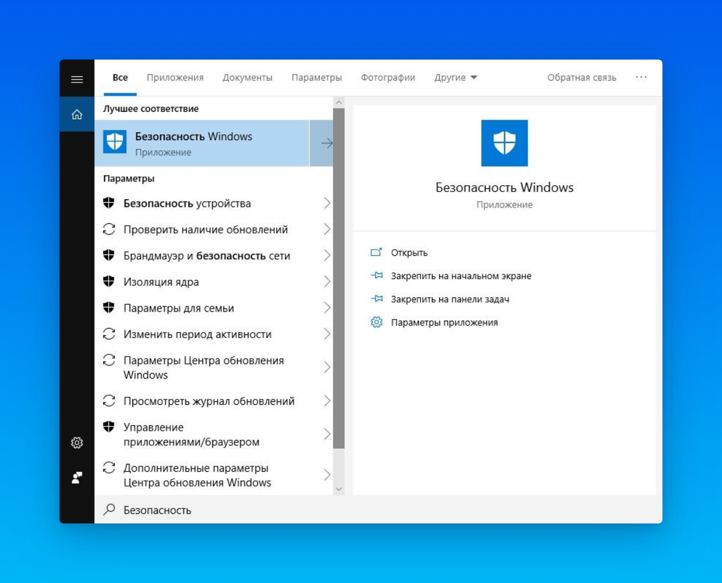This screenshot has height=583, width=722.
Task: Click the shield icon beside Изоляция ядра
Action: pyautogui.click(x=109, y=281)
